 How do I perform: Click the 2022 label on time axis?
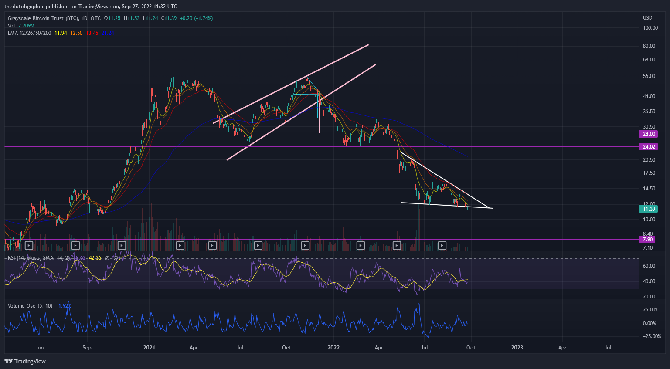pos(333,348)
